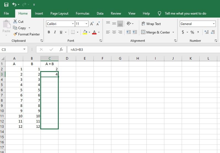Open the Number dialog launcher
220x153 pixels.
point(216,41)
